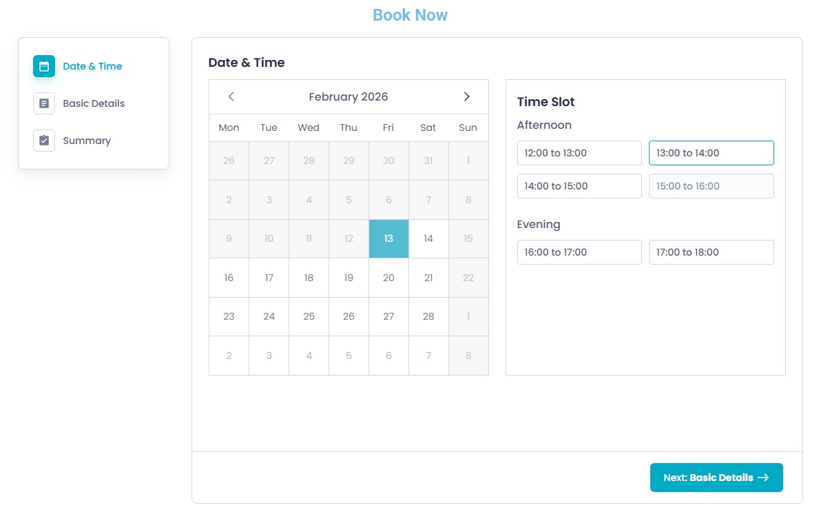Screen dimensions: 819x512
Task: Click the Next: Basic Details button
Action: pos(716,478)
